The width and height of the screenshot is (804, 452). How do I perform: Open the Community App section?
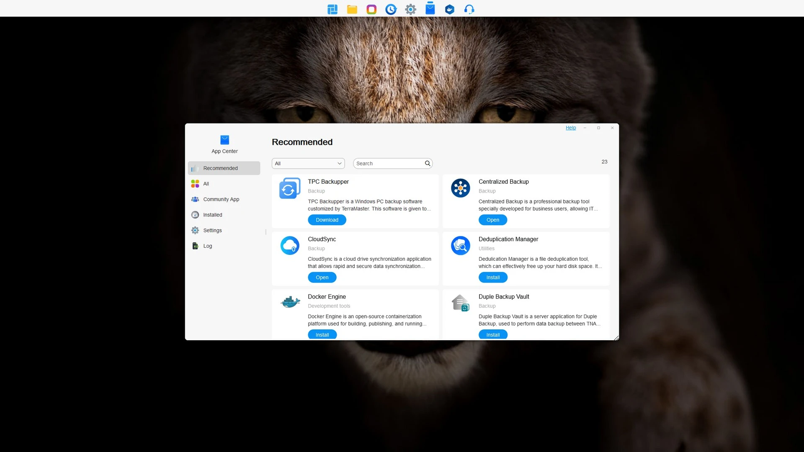pyautogui.click(x=221, y=199)
